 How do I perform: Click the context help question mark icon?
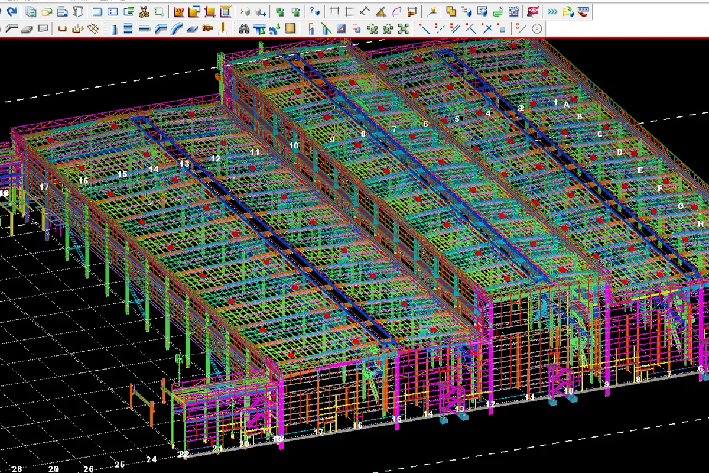click(x=313, y=11)
